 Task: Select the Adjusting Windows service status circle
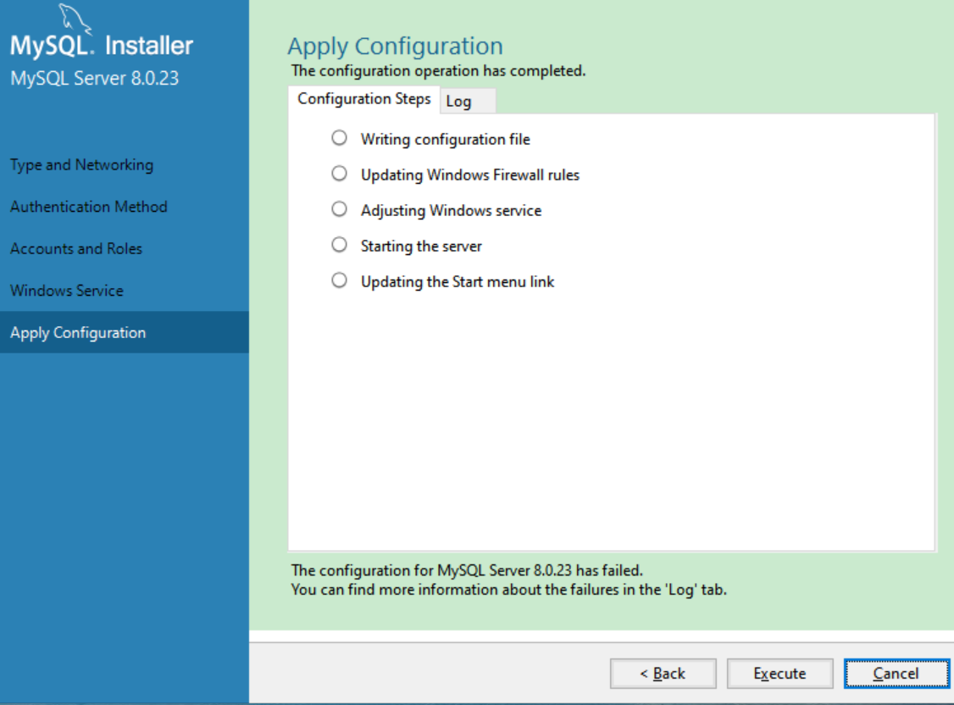pos(340,209)
